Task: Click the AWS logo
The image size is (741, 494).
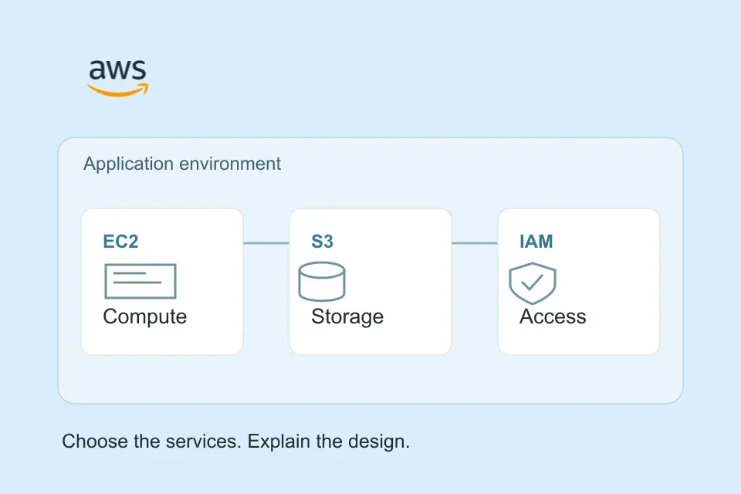Action: [117, 78]
